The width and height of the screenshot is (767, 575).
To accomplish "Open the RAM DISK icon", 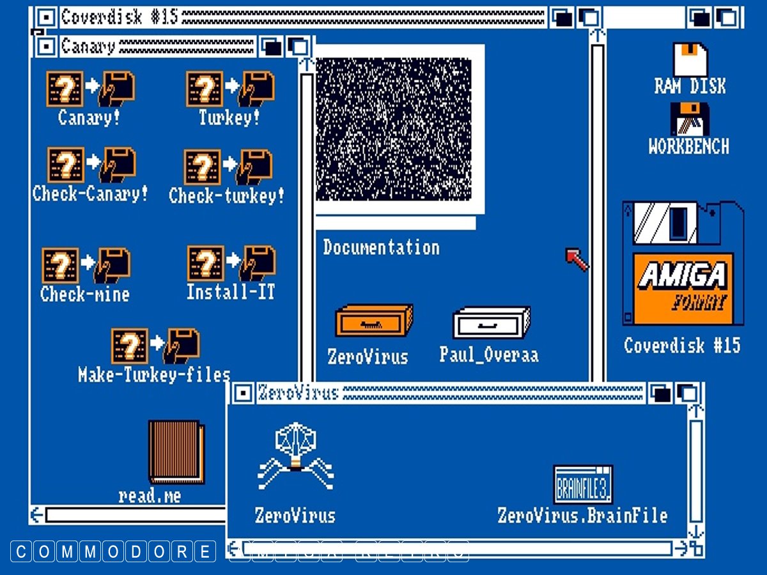I will [x=690, y=60].
